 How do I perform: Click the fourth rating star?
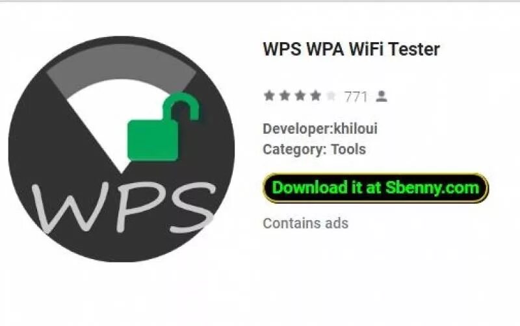(x=316, y=96)
